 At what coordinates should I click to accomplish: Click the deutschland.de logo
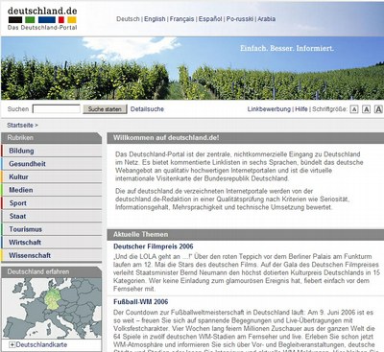click(42, 18)
